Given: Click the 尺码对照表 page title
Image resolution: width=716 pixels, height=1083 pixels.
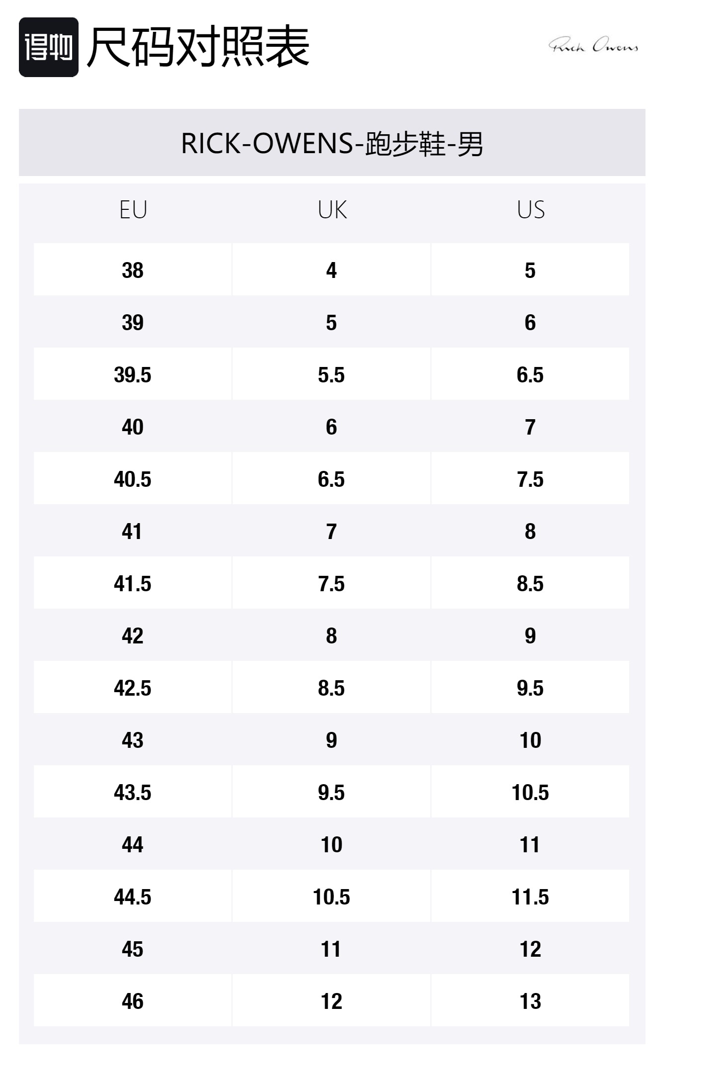Looking at the screenshot, I should pyautogui.click(x=198, y=47).
